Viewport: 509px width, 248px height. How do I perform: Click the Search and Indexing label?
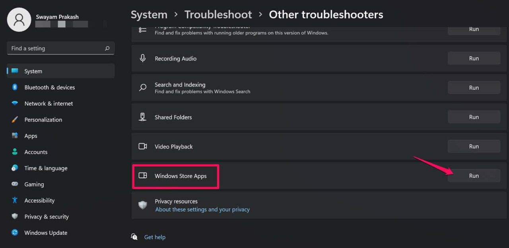(180, 85)
